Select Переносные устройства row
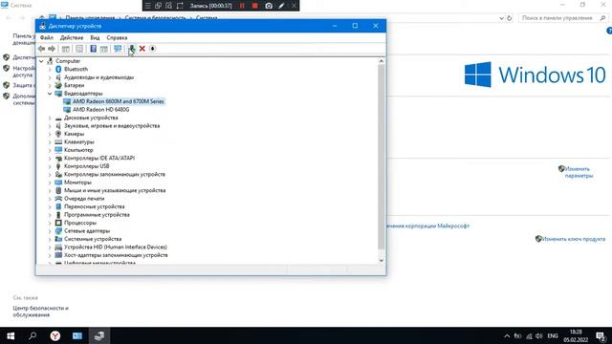The width and height of the screenshot is (612, 344). pos(94,206)
